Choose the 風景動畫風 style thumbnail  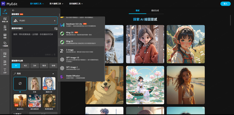[x=49, y=101]
